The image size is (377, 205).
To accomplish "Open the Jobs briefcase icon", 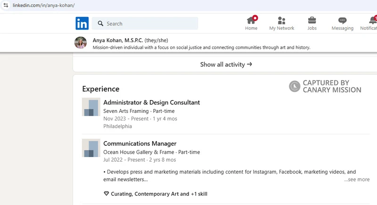I will click(x=312, y=20).
